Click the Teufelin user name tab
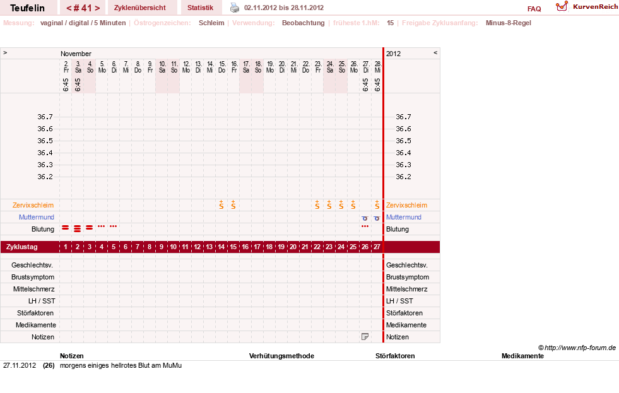The image size is (619, 393). pyautogui.click(x=27, y=8)
